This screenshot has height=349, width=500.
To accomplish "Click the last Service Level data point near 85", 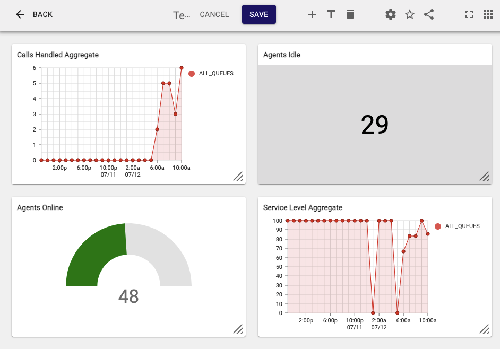I will coord(428,234).
